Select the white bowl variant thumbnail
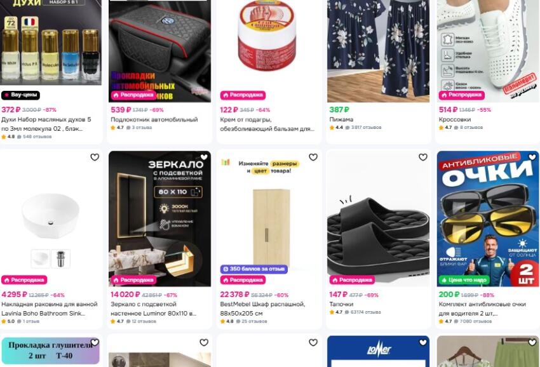Viewport: 540px width, 367px height. tap(40, 258)
